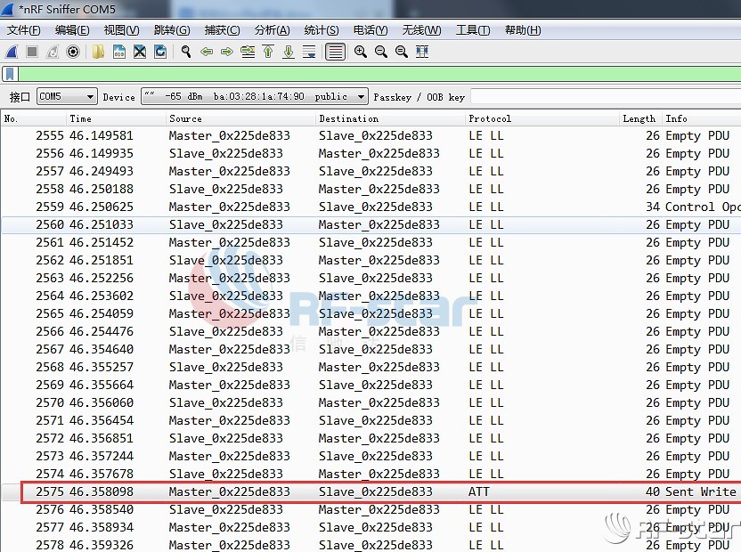The width and height of the screenshot is (741, 552).
Task: Open the COM5 interface dropdown
Action: coord(66,96)
